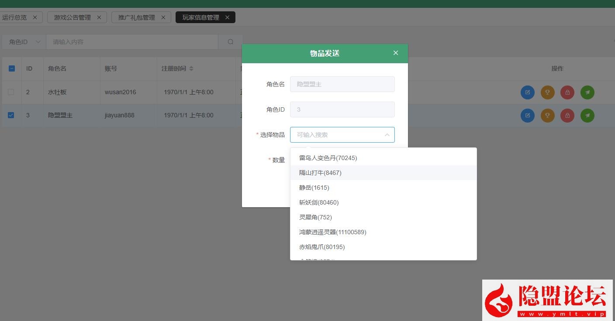Click the green send icon for 水牡板
Viewport: 615px width, 321px height.
tap(587, 92)
